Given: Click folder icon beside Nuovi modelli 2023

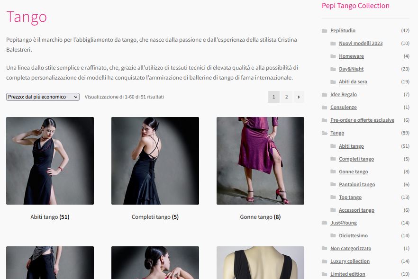Looking at the screenshot, I should pos(333,44).
